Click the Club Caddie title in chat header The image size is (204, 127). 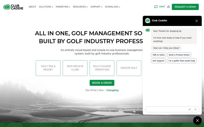click(x=159, y=21)
